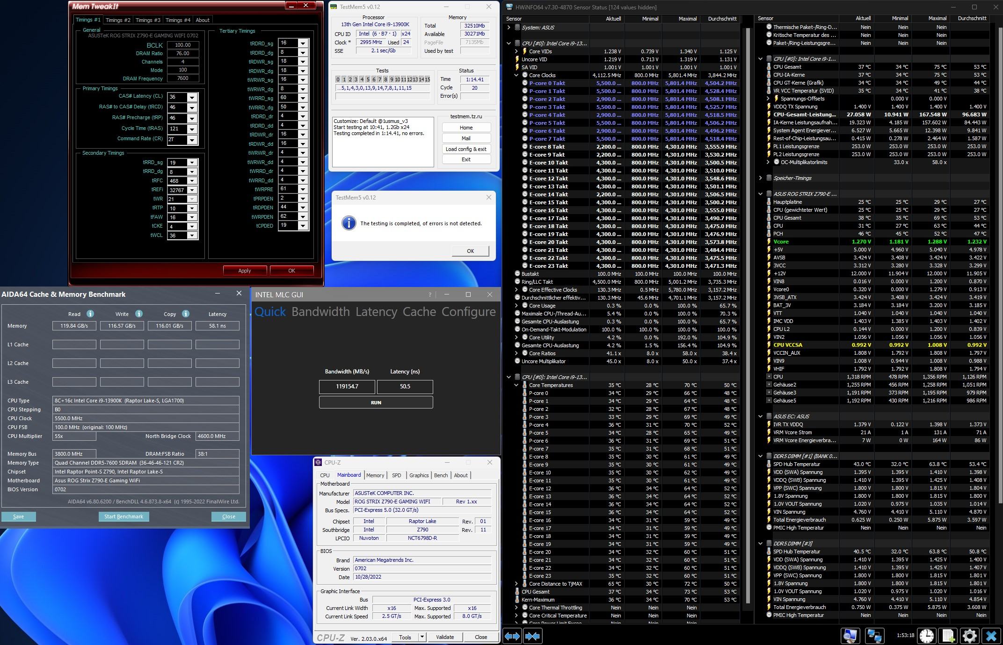Click HWiNFO blue X close sensors icon
Image resolution: width=1003 pixels, height=645 pixels.
tap(991, 636)
